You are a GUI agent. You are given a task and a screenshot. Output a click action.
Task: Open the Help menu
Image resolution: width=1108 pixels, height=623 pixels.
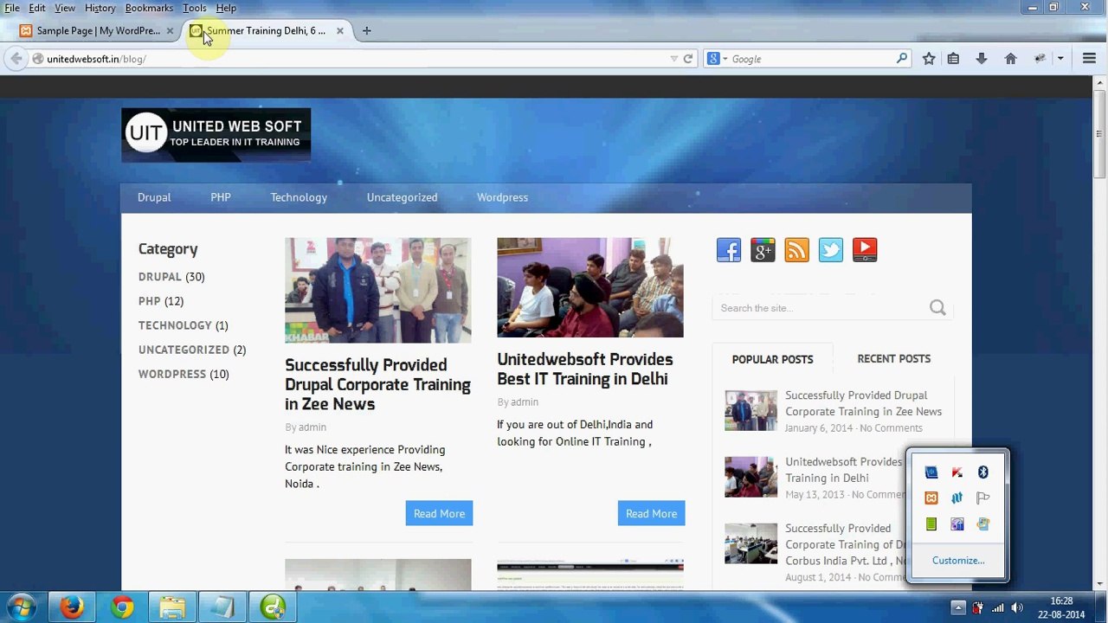[x=226, y=8]
